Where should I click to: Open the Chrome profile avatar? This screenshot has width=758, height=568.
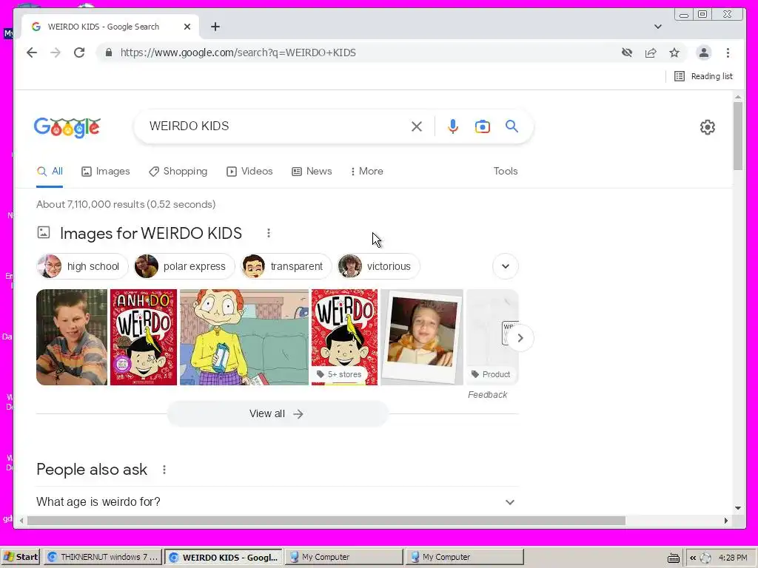pos(704,53)
